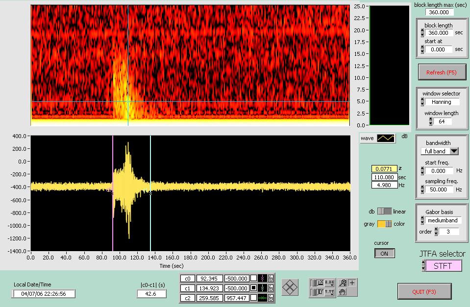Click the window length 64 input
Image resolution: width=470 pixels, height=307 pixels.
(443, 121)
